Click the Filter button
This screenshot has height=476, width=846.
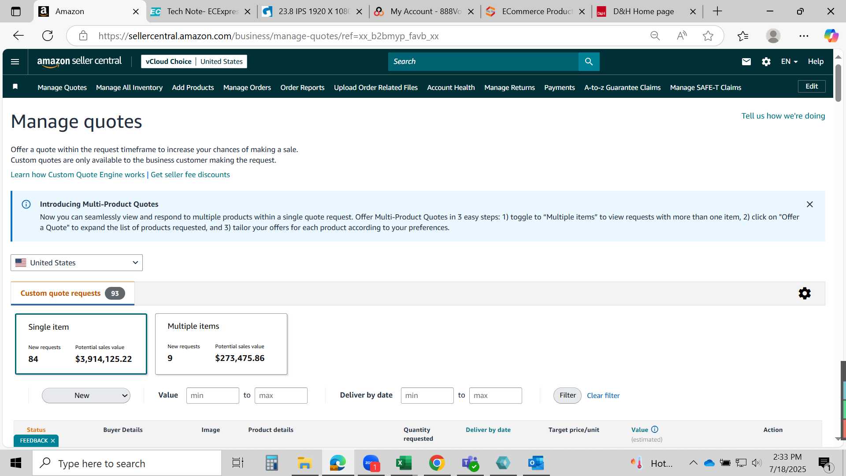click(568, 395)
